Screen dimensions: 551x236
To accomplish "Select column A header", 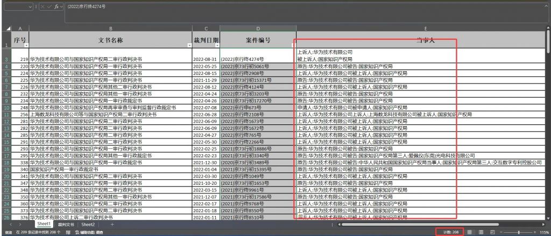I will [20, 29].
